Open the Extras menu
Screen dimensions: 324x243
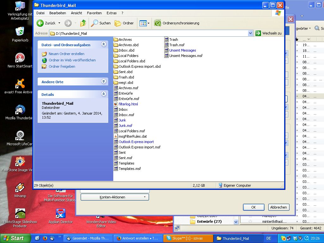112,13
